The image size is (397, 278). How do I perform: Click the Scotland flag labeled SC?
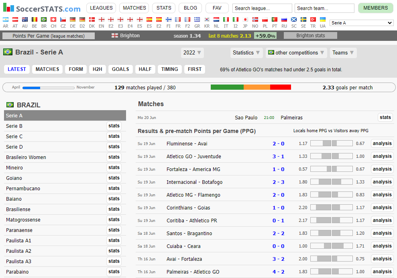click(x=294, y=20)
